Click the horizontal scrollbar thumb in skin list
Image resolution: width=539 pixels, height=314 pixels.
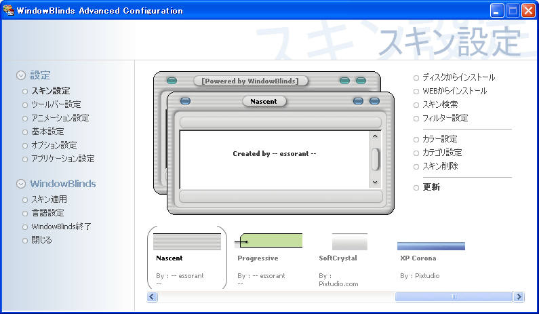(x=454, y=297)
